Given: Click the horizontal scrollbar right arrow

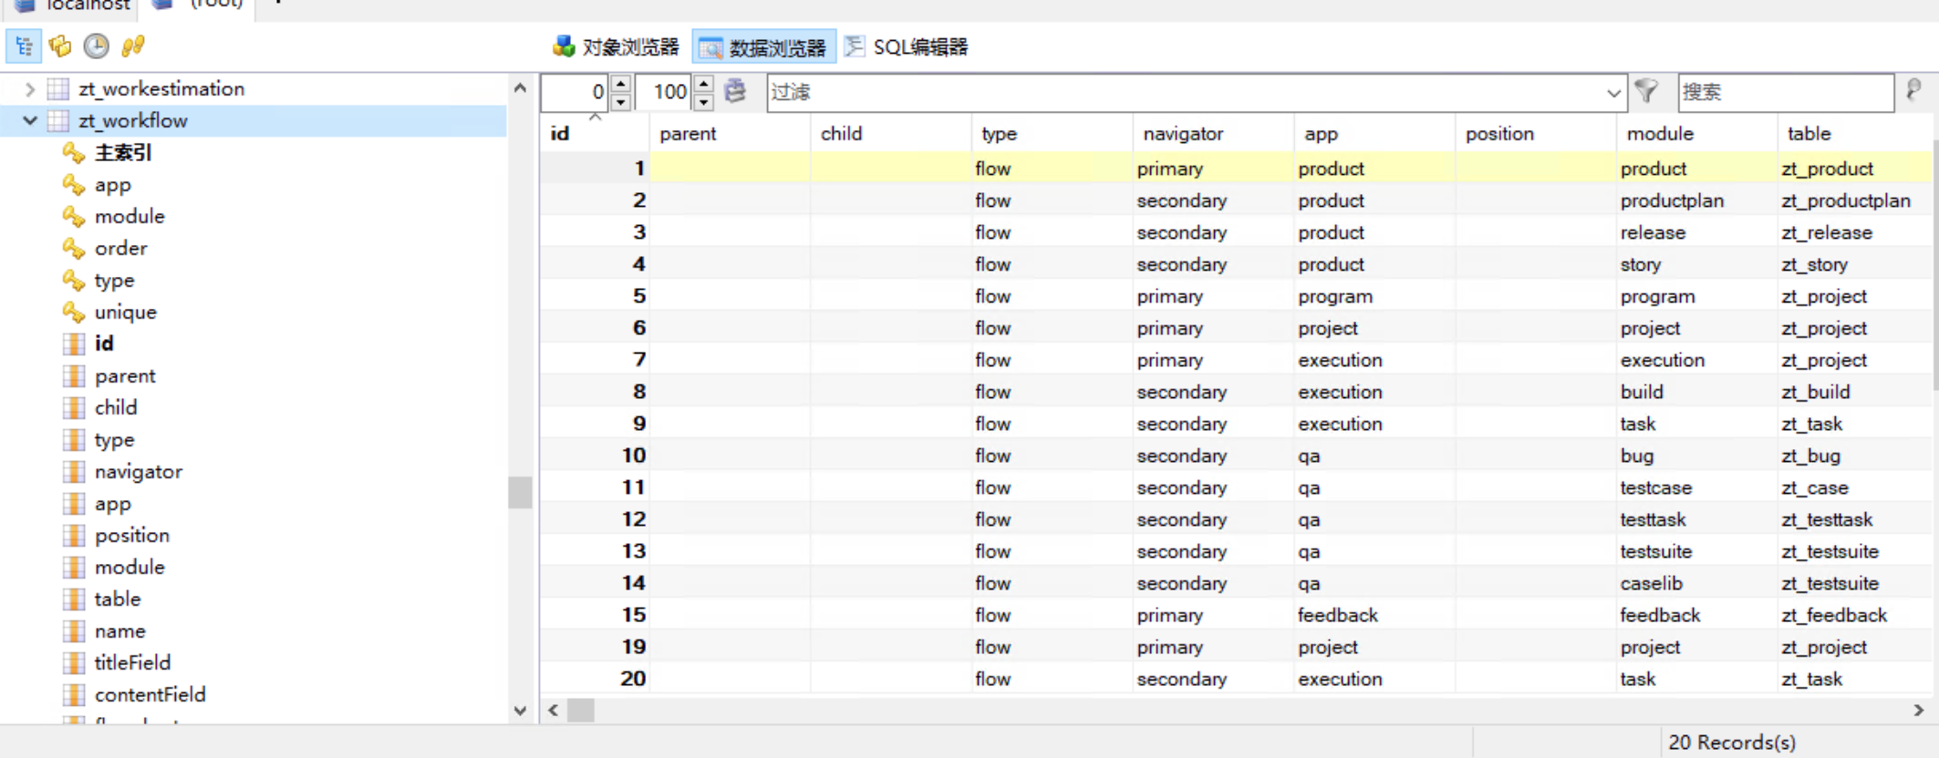Looking at the screenshot, I should pyautogui.click(x=1918, y=710).
